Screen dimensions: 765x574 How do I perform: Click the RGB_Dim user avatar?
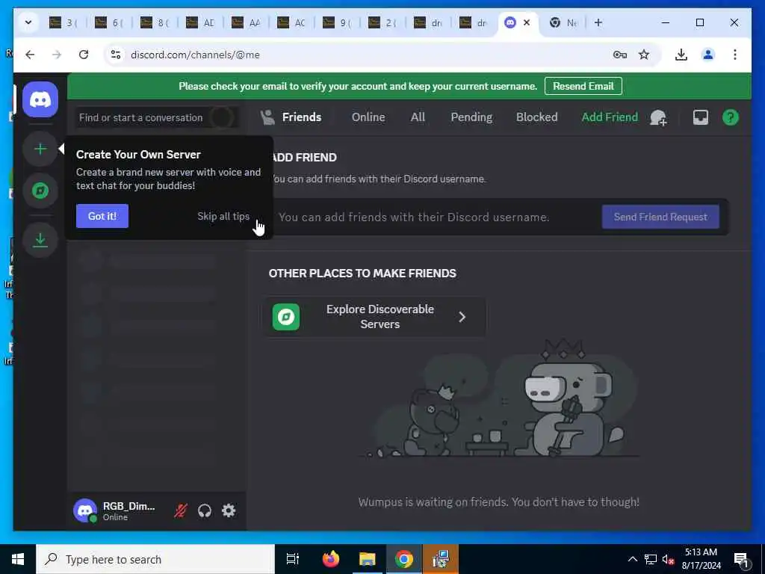[85, 510]
